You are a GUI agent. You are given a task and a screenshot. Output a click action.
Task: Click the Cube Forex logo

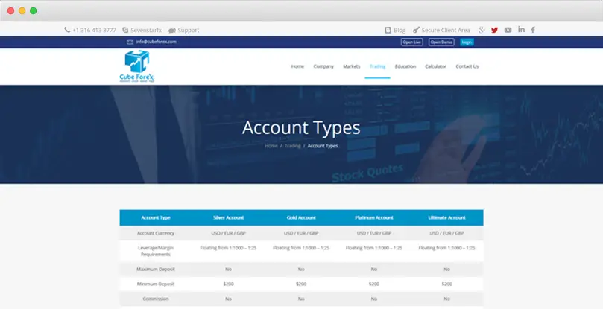coord(139,67)
